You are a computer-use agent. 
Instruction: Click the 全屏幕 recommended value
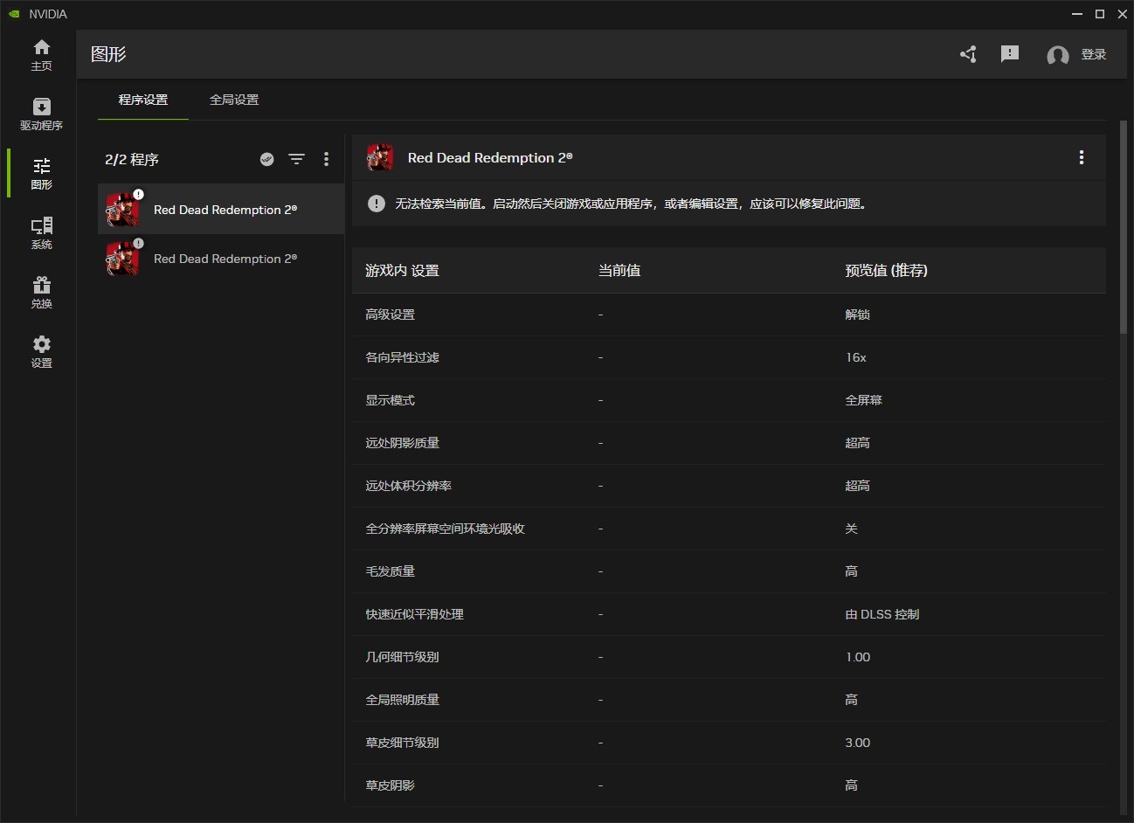(863, 400)
